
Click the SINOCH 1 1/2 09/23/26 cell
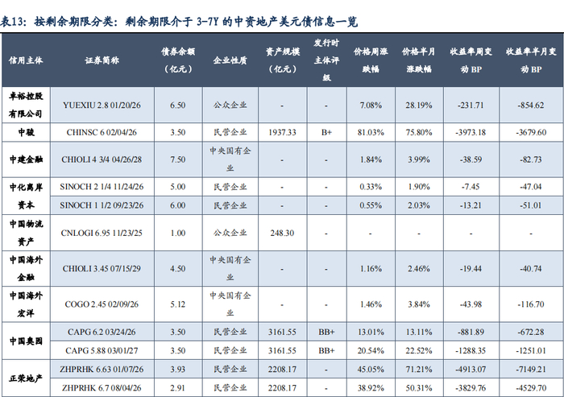coord(102,205)
